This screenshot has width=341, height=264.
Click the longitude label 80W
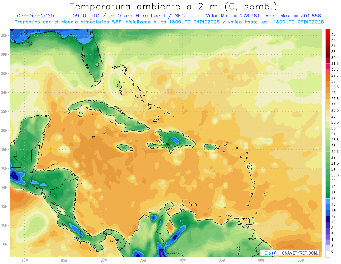click(x=103, y=260)
